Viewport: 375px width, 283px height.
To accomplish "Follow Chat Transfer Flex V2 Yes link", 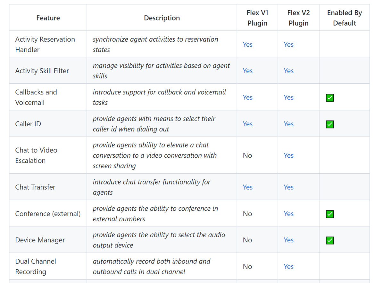I will coord(288,187).
